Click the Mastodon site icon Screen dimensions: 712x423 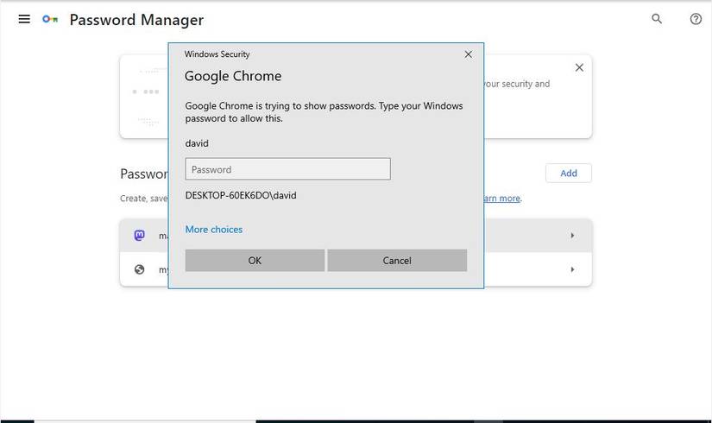[140, 236]
